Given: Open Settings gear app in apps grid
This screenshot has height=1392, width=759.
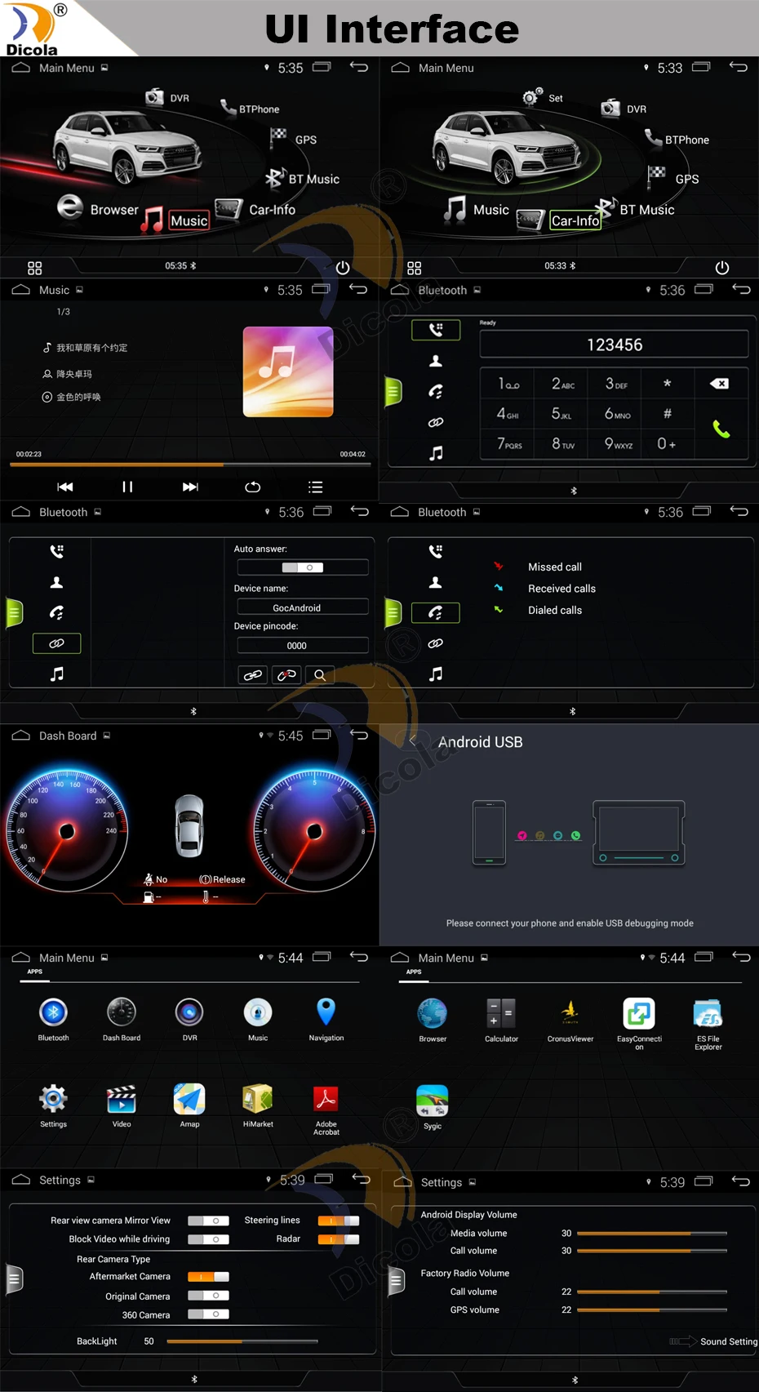Looking at the screenshot, I should tap(53, 1105).
